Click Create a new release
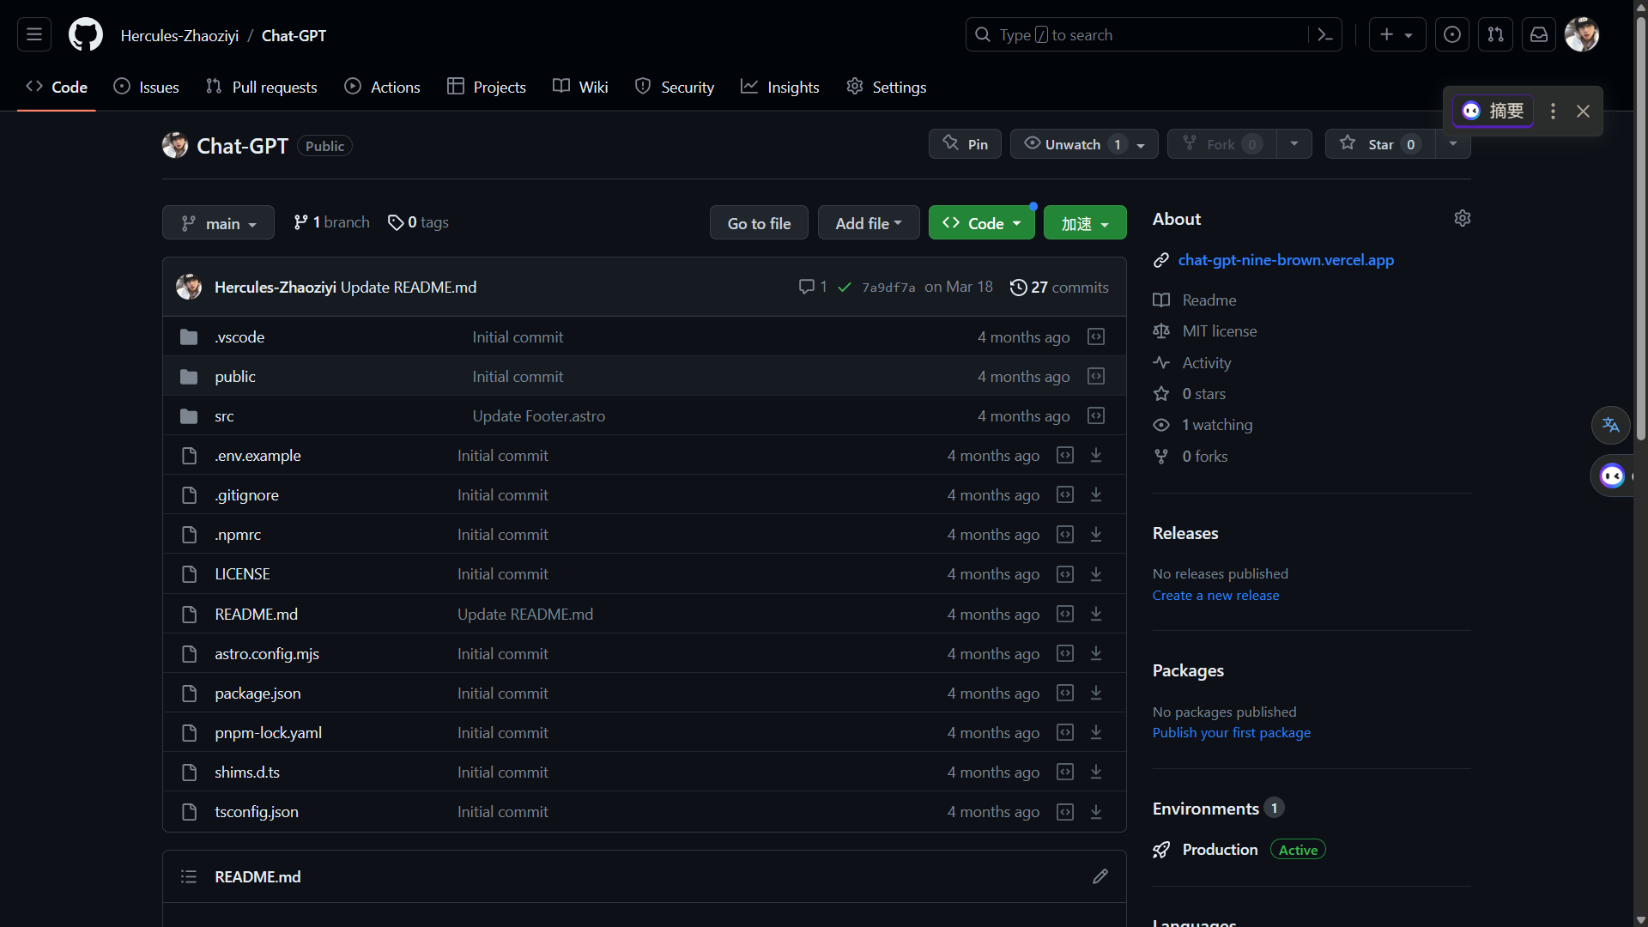This screenshot has height=927, width=1648. pyautogui.click(x=1215, y=596)
